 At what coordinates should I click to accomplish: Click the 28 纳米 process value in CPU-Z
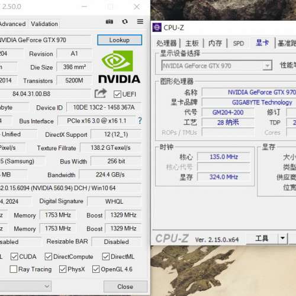pos(228,123)
